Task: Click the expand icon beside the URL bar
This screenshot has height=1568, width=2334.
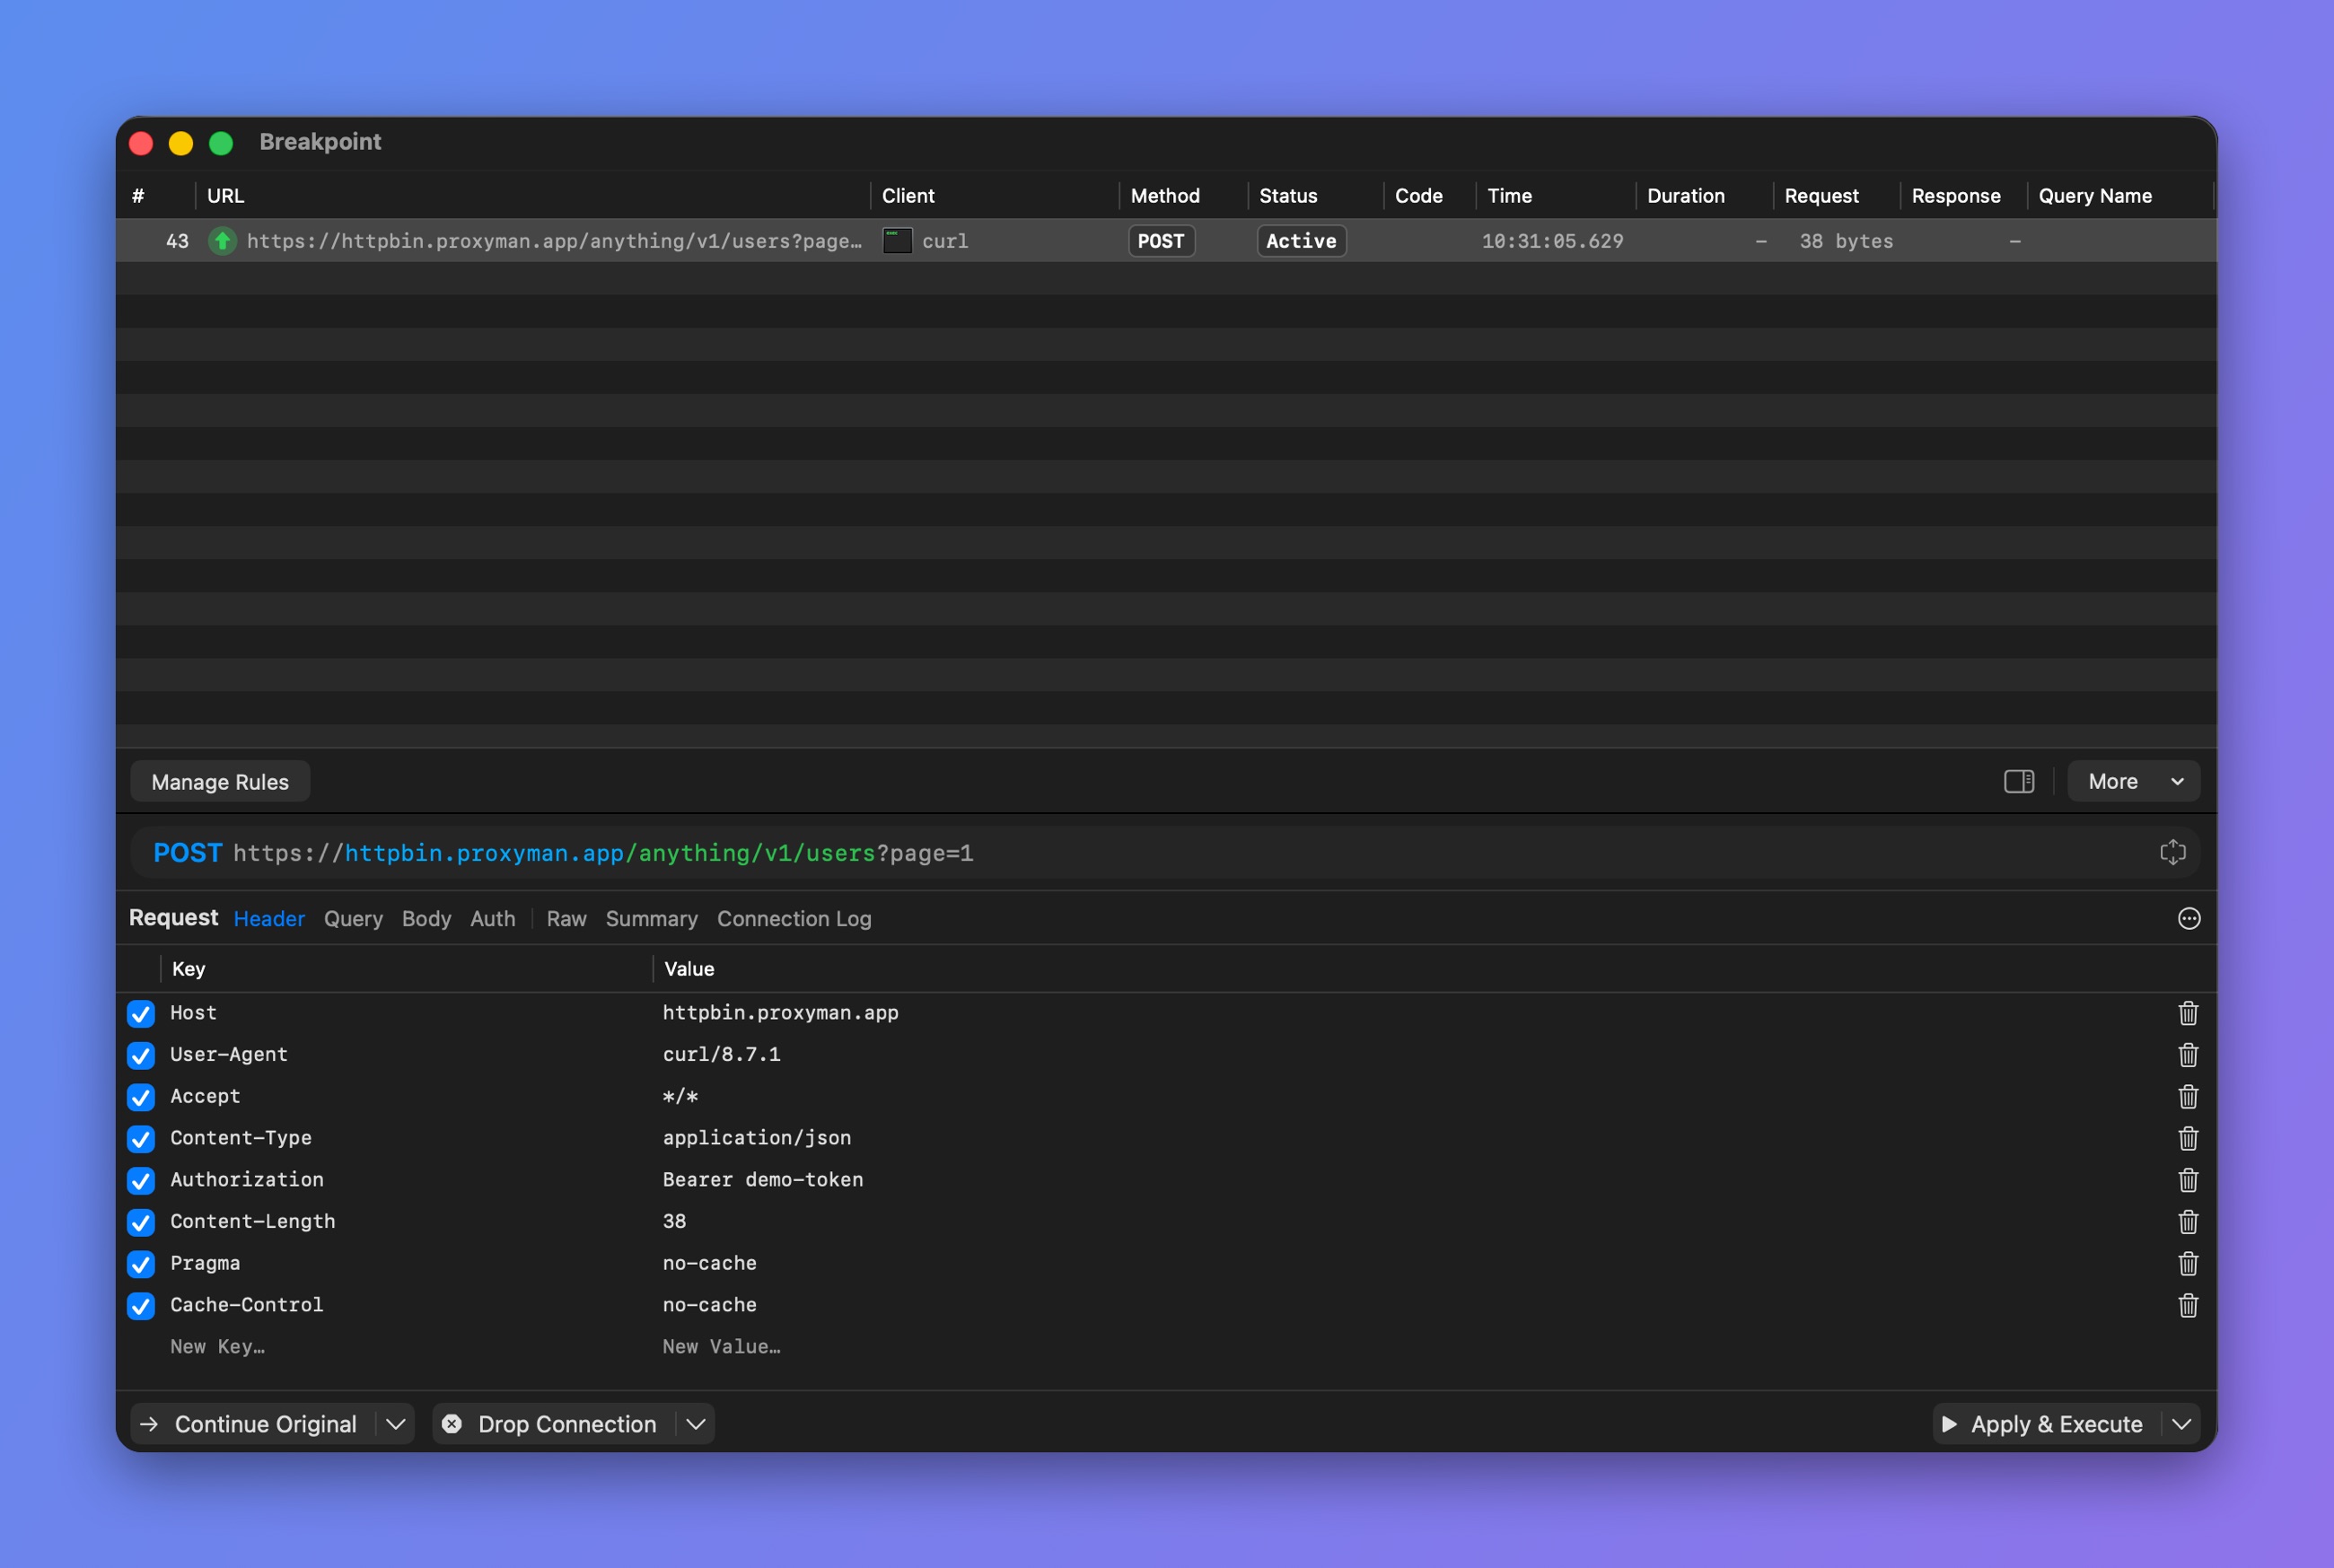Action: coord(2173,853)
